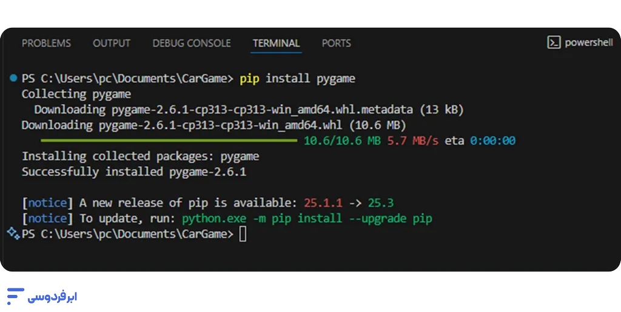The width and height of the screenshot is (621, 312).
Task: Click the '(10.6 MB)' wheel download line
Action: 214,125
